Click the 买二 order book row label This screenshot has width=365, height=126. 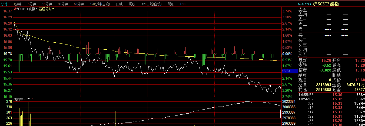tap(303, 40)
